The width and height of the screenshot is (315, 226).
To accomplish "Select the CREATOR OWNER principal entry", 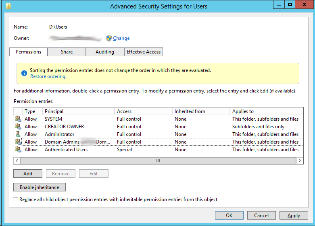I will click(x=64, y=126).
